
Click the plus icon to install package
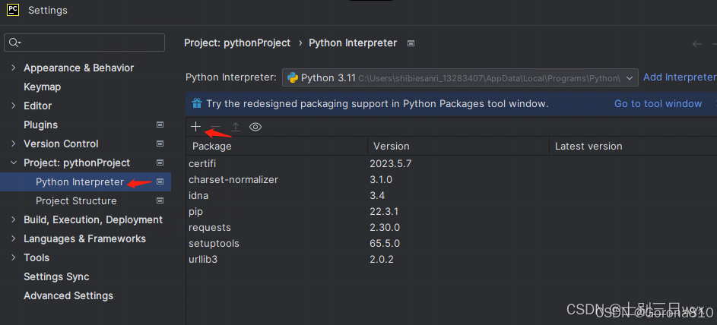pyautogui.click(x=196, y=127)
